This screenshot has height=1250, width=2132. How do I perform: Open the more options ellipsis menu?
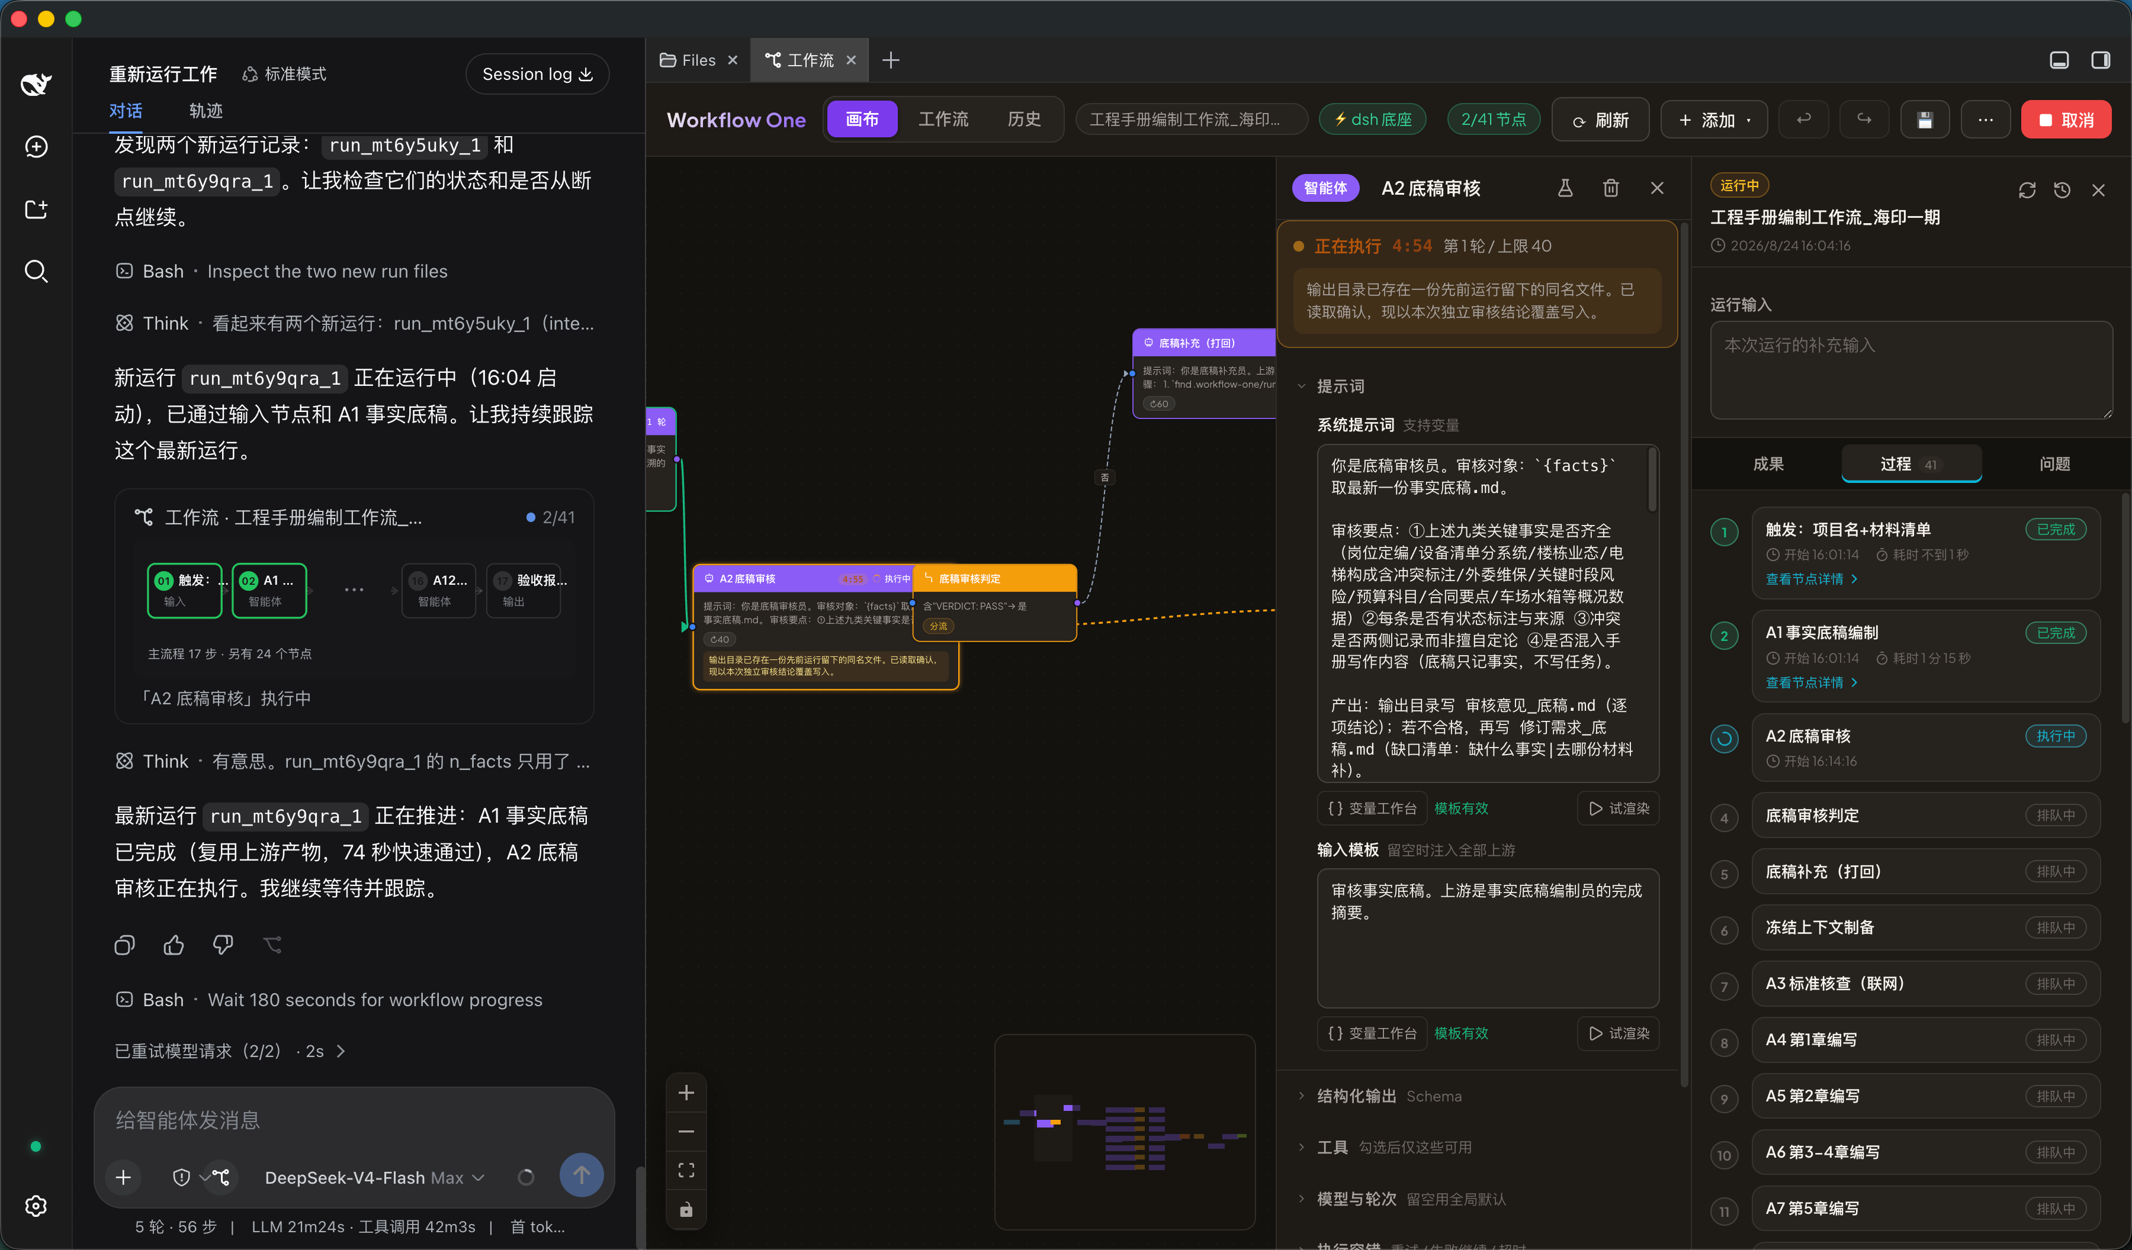[x=1985, y=119]
